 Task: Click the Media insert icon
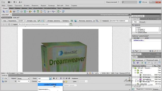pyautogui.click(x=30, y=11)
